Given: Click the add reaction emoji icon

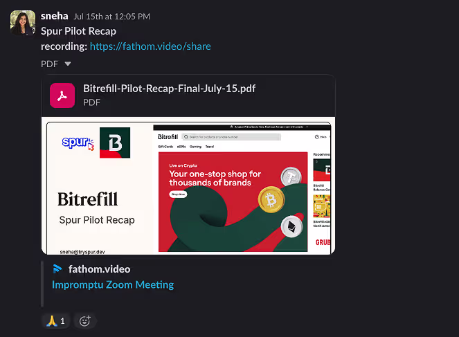Looking at the screenshot, I should coord(85,321).
